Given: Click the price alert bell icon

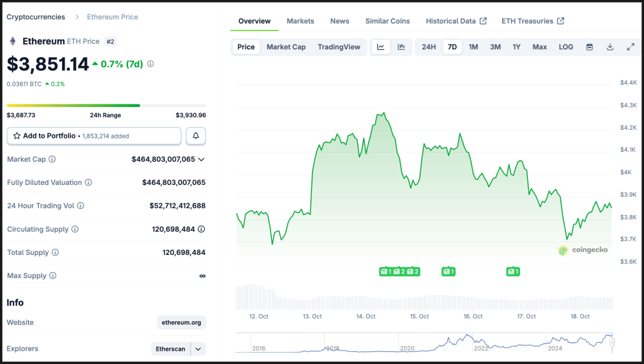Looking at the screenshot, I should (196, 136).
